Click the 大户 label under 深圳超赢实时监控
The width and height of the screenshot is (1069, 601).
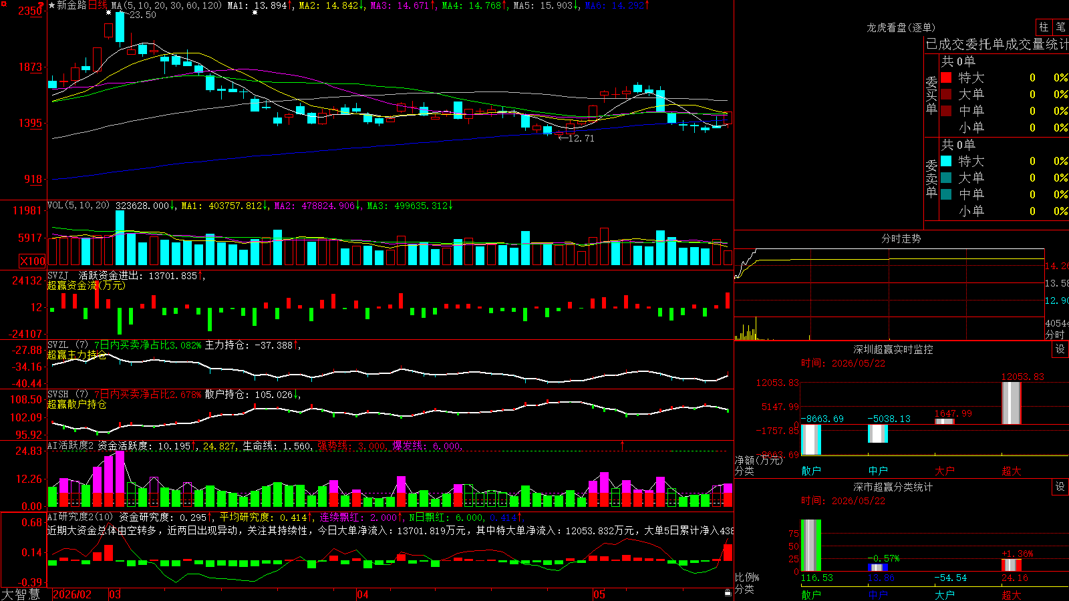pyautogui.click(x=945, y=471)
